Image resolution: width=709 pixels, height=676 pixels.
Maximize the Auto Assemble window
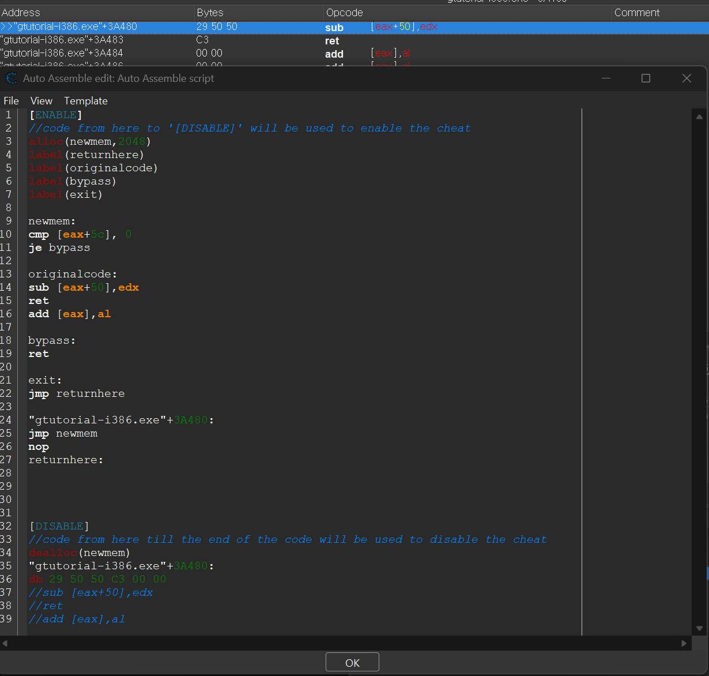646,78
